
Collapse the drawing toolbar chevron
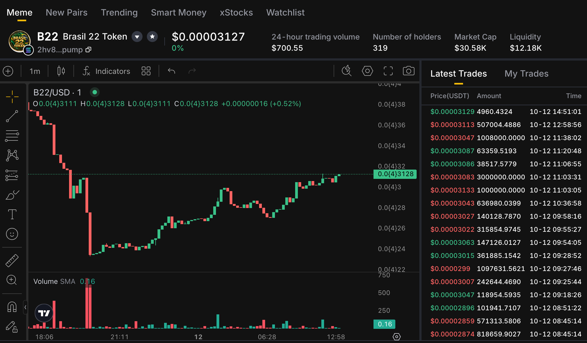coord(25,307)
